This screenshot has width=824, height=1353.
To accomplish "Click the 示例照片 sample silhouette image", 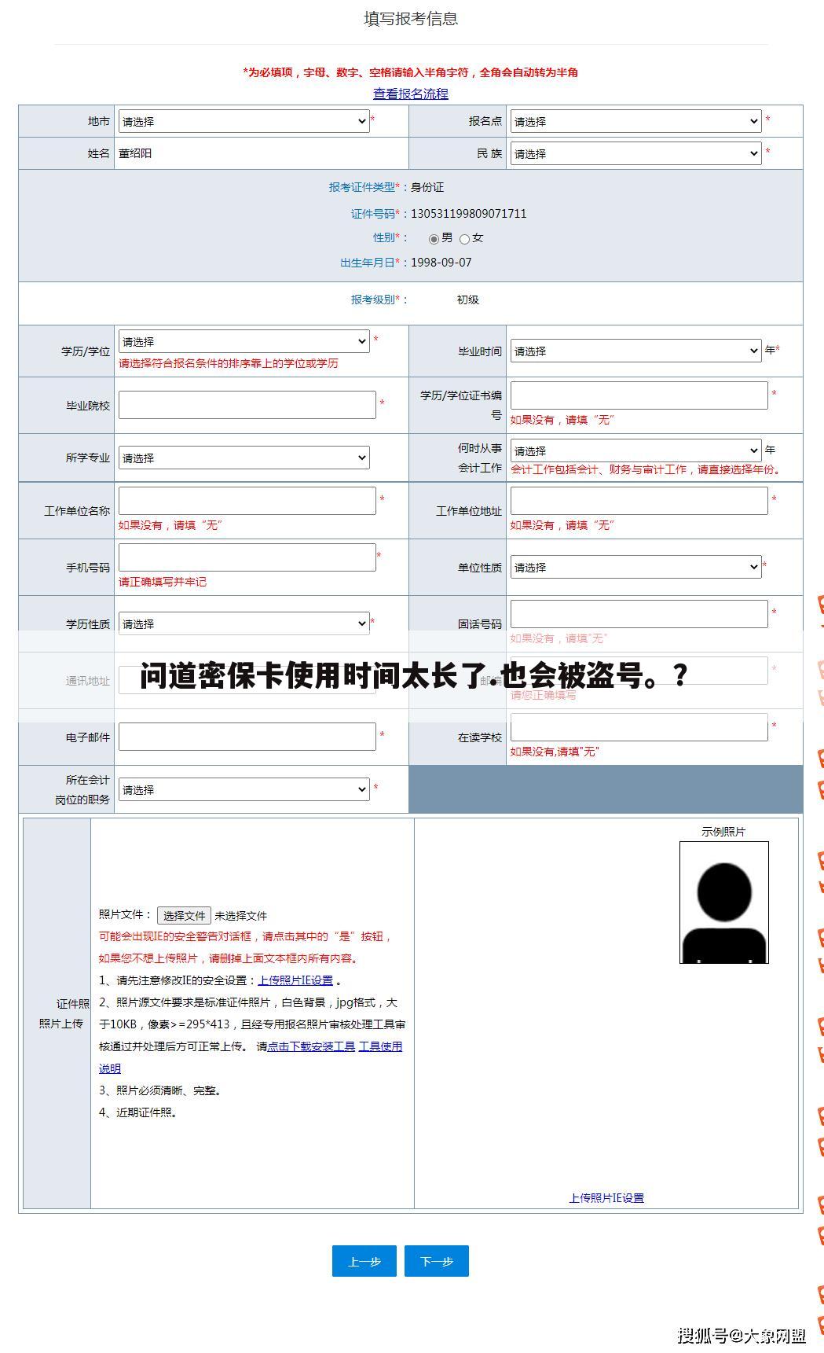I will point(723,902).
